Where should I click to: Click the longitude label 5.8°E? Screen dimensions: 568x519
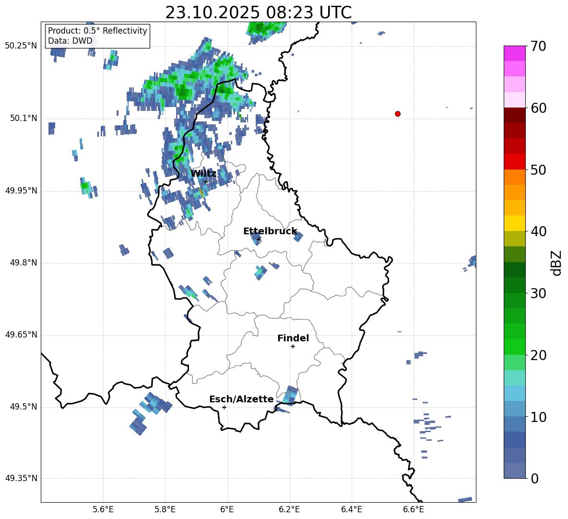coord(165,509)
